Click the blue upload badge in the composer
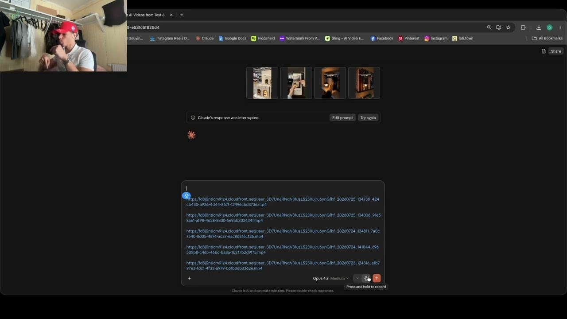 (186, 195)
